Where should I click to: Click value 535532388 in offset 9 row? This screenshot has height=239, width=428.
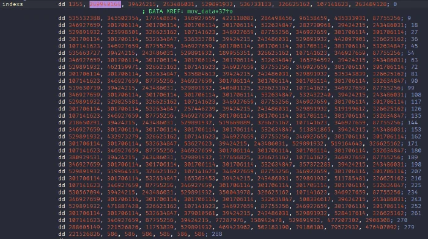pos(84,18)
